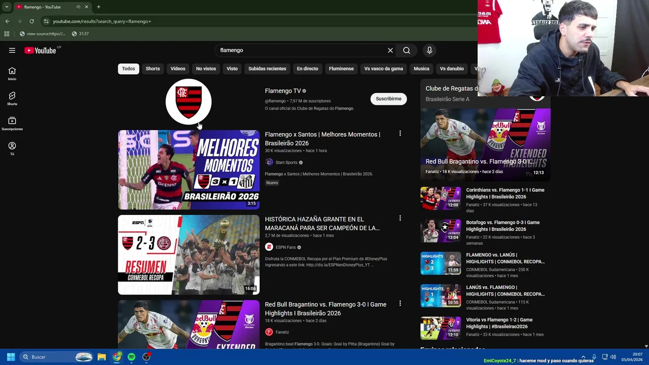Select the Fluminense filter chip
The width and height of the screenshot is (649, 365).
[x=341, y=68]
